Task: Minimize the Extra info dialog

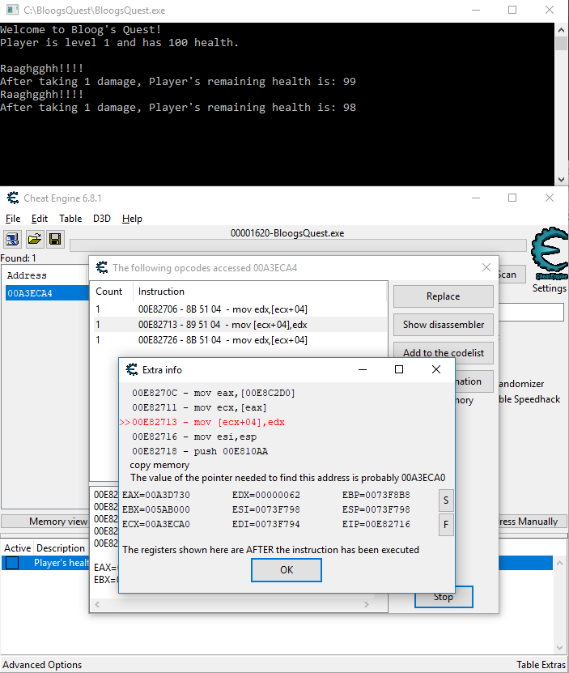Action: coord(363,369)
